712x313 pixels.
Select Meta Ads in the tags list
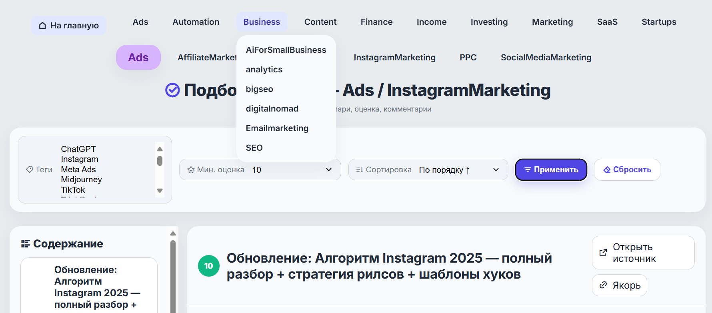tap(78, 169)
